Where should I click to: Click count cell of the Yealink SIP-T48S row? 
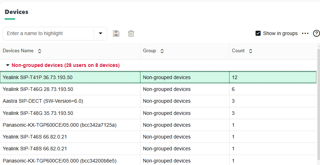273,149
